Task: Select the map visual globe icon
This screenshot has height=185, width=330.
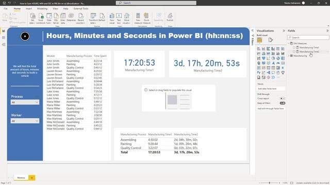Action: 259,63
